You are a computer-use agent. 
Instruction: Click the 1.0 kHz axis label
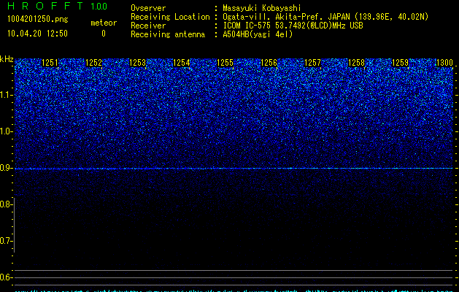(x=7, y=131)
